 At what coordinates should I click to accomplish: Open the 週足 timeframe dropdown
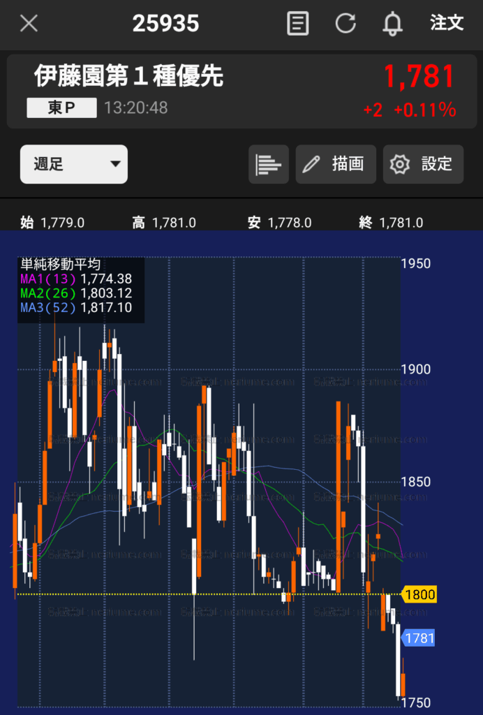point(74,164)
